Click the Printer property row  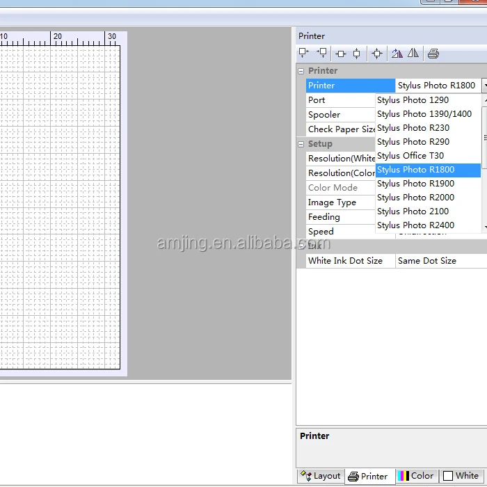pyautogui.click(x=351, y=86)
